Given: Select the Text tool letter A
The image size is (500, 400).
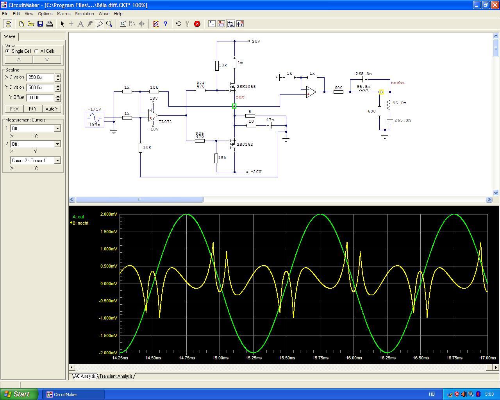Looking at the screenshot, I should (x=80, y=24).
